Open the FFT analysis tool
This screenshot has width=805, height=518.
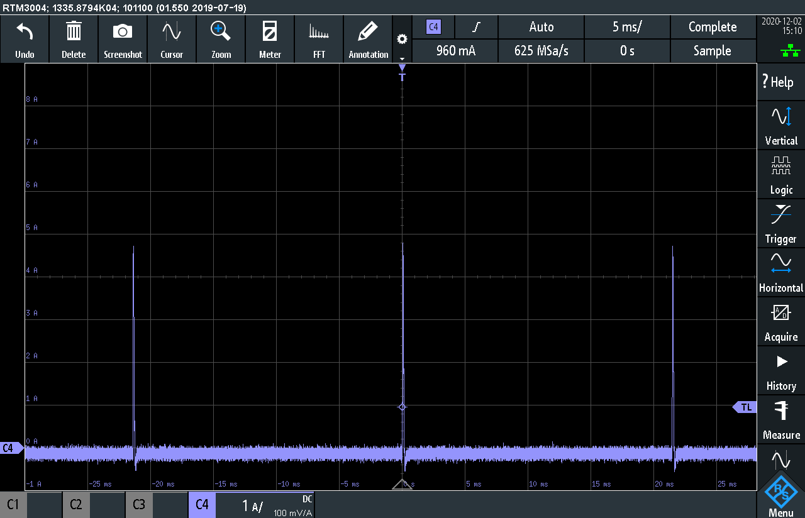click(319, 39)
